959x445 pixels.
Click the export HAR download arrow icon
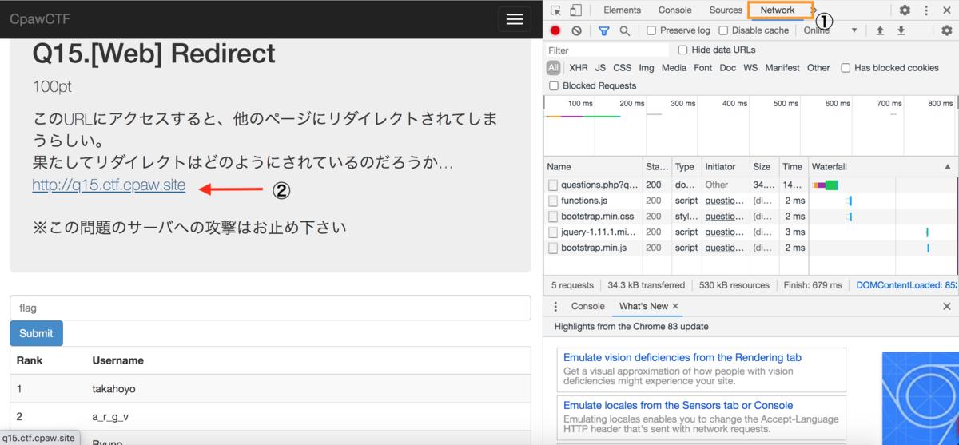click(x=901, y=30)
